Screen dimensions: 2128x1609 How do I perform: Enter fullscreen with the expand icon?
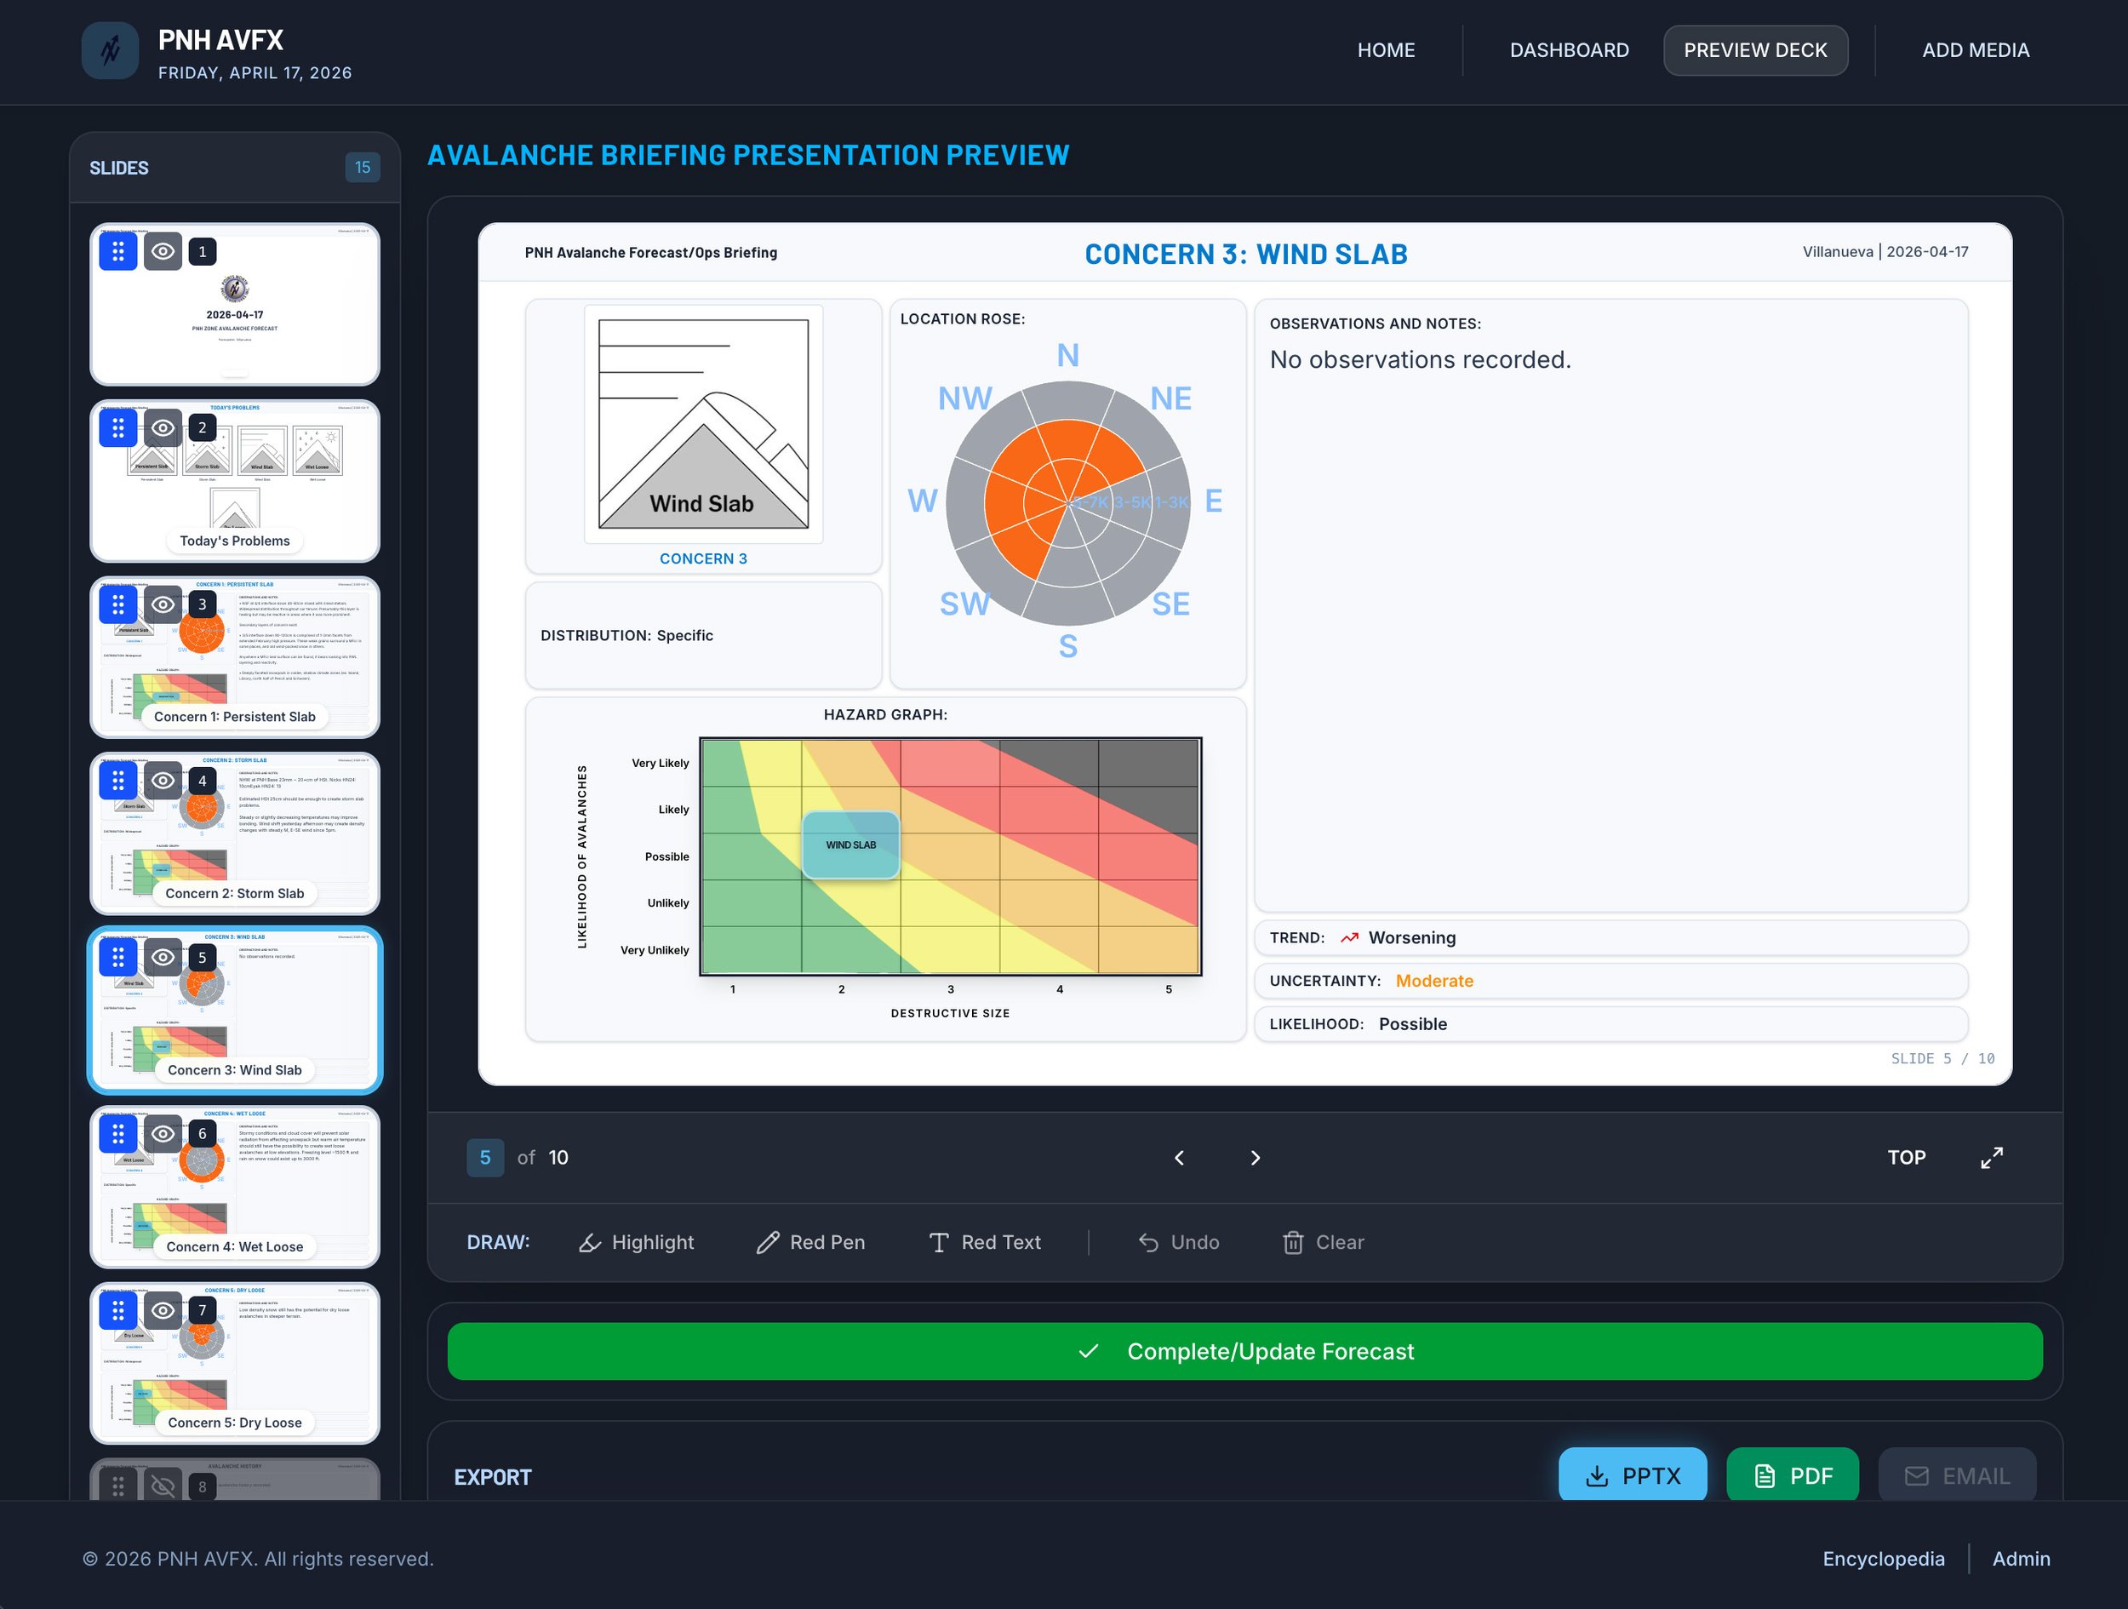(x=1992, y=1158)
